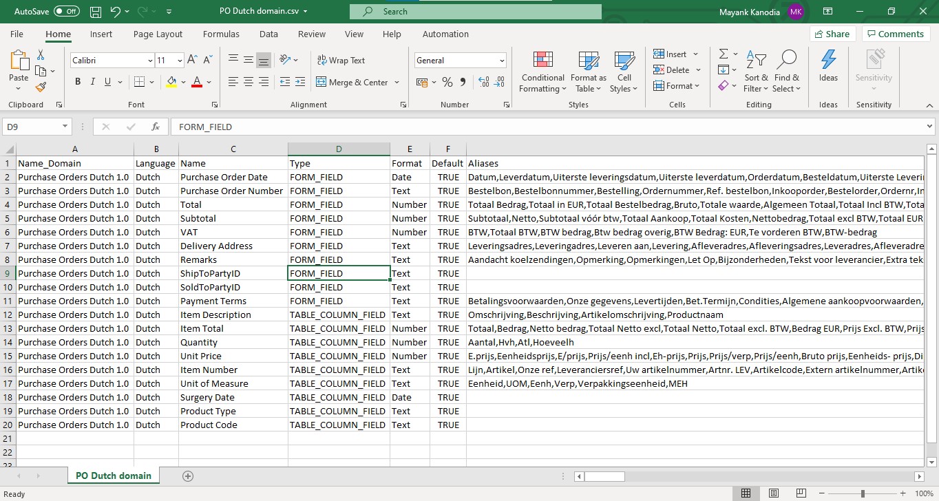Expand the font name Calibri dropdown

(x=150, y=61)
